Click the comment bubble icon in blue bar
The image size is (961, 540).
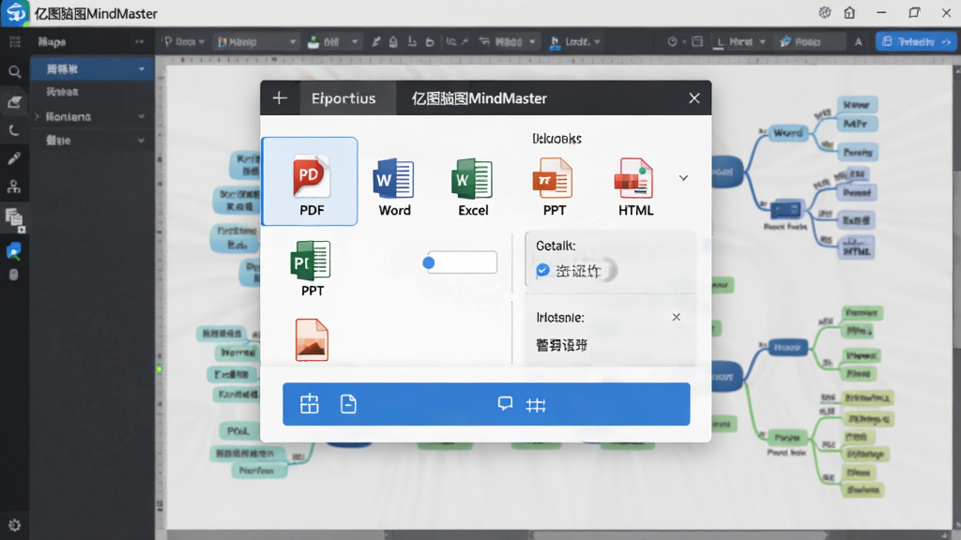coord(505,403)
